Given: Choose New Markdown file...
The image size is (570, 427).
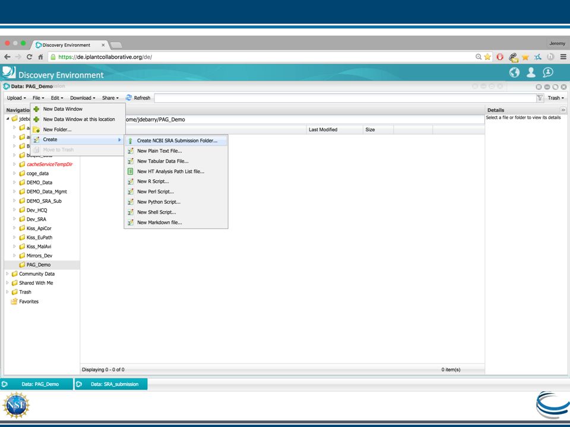Looking at the screenshot, I should (176, 222).
